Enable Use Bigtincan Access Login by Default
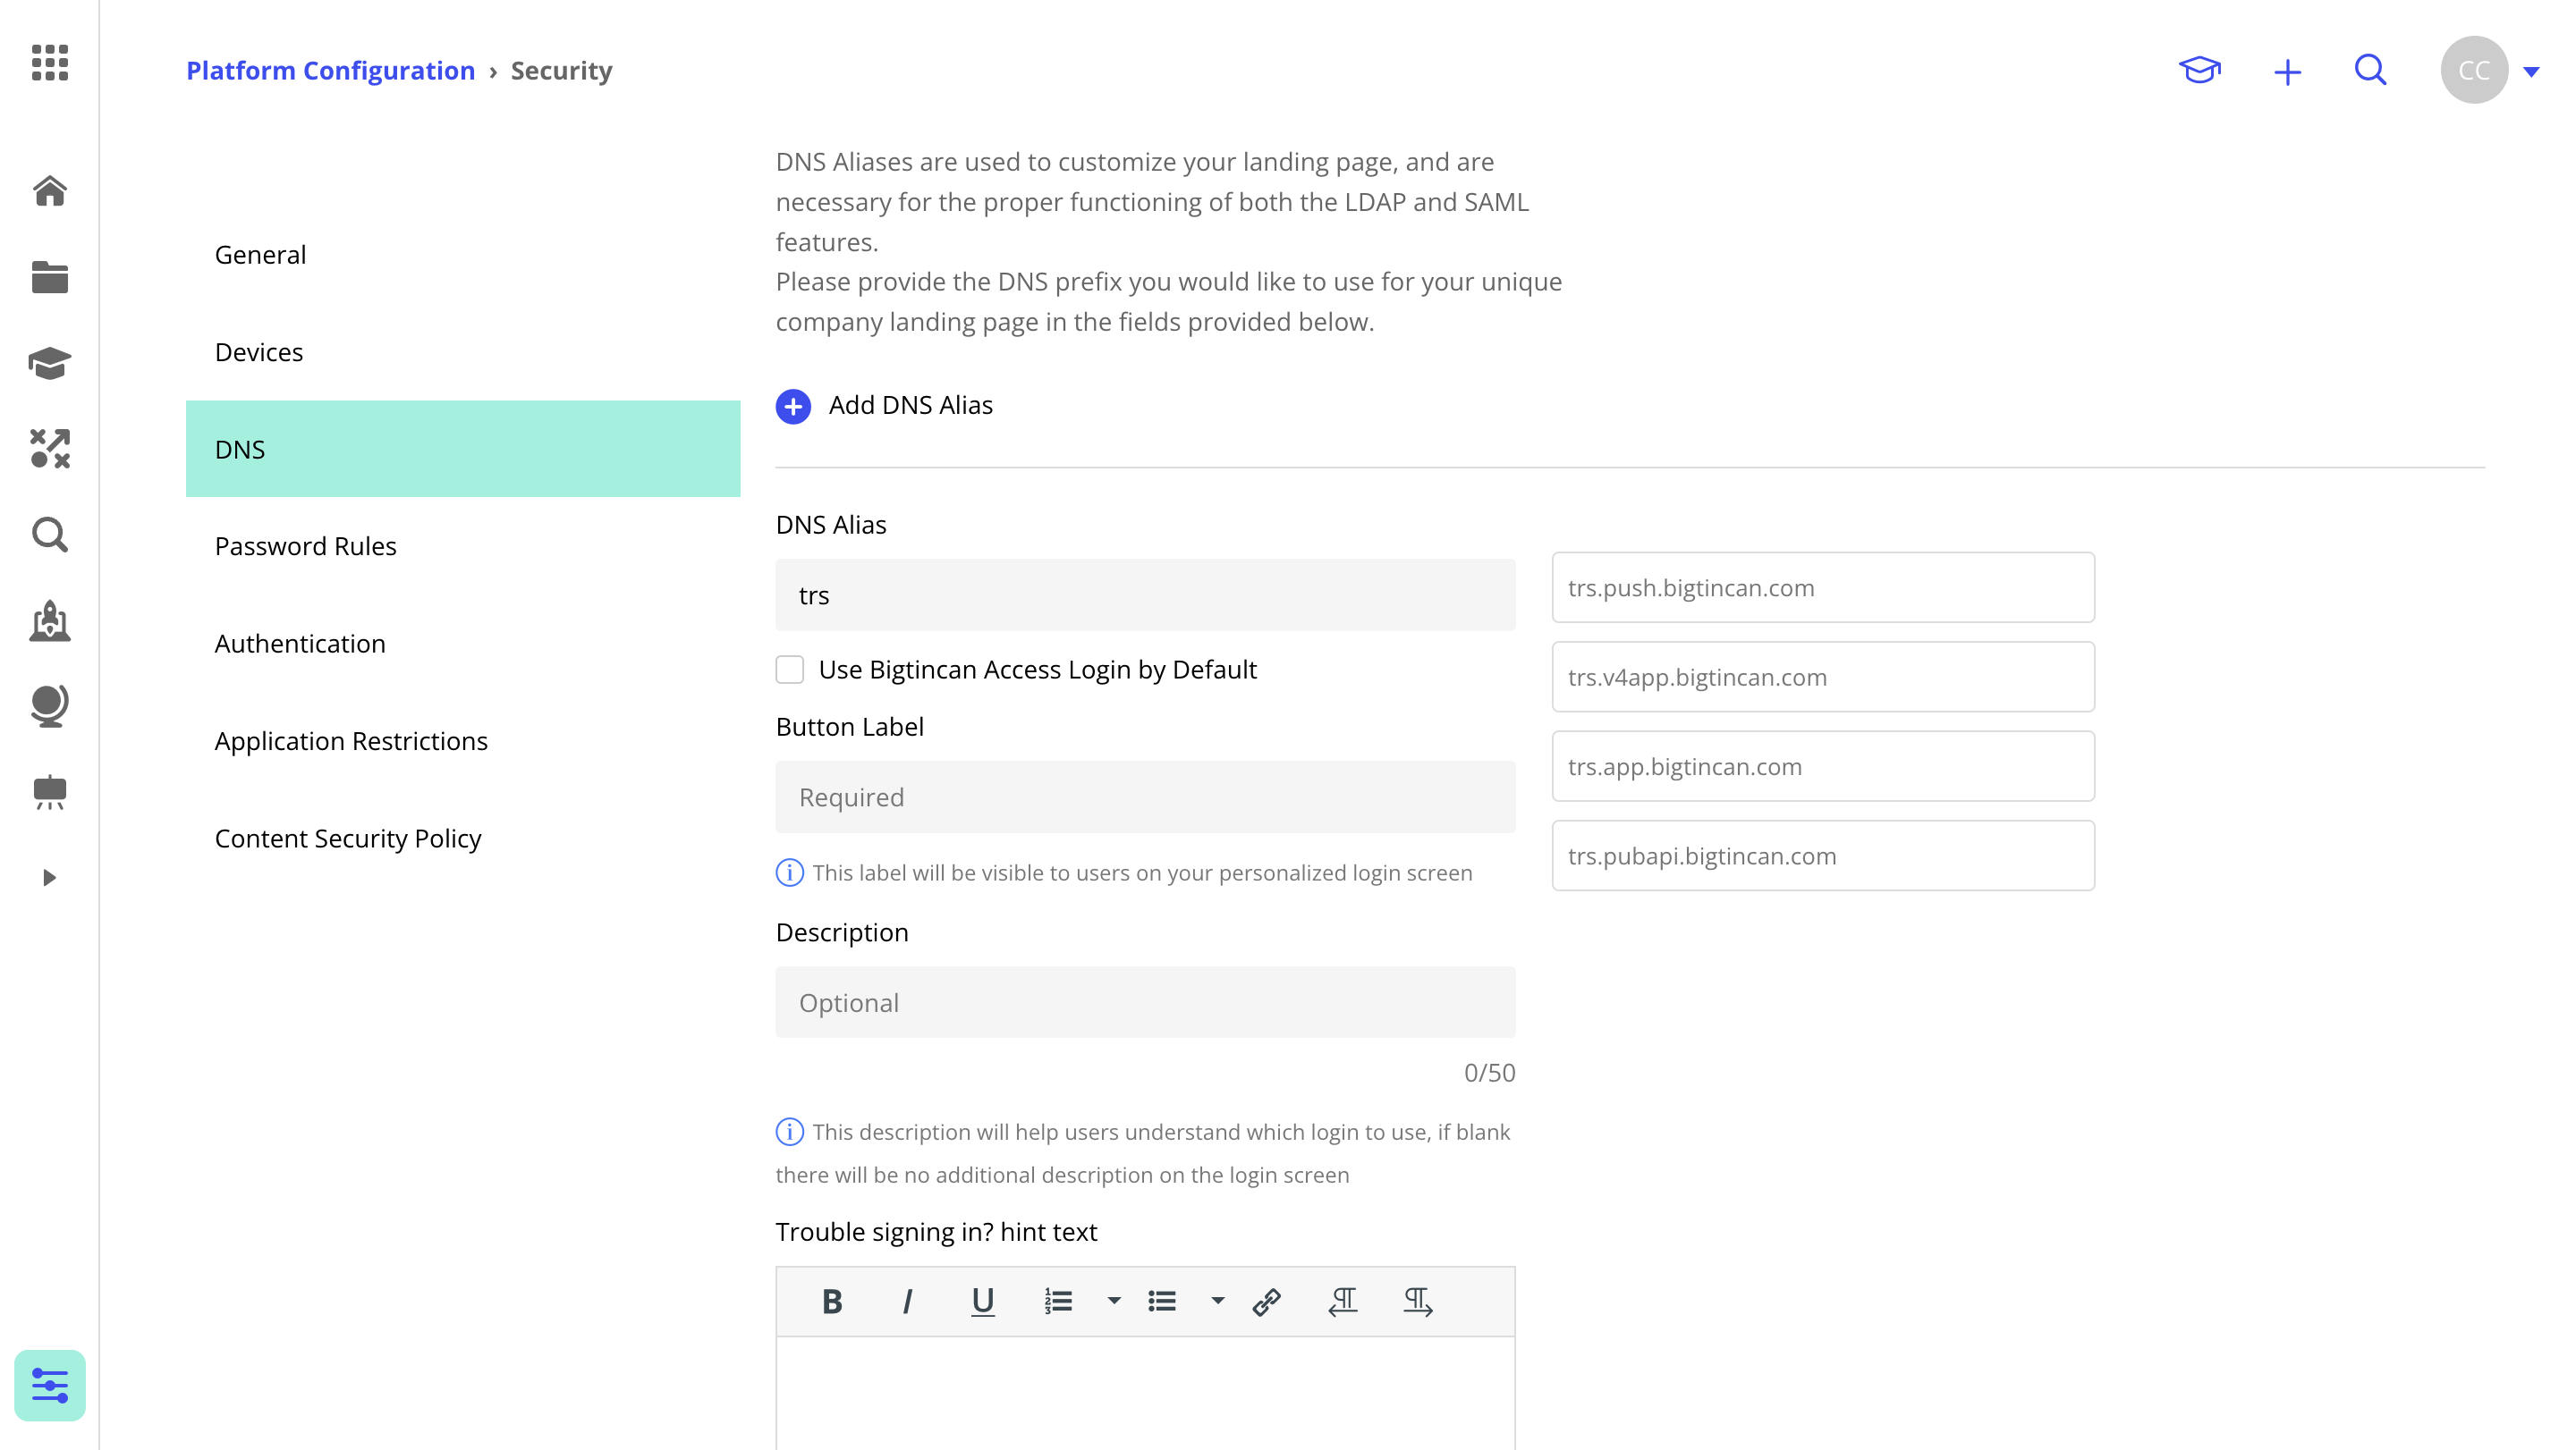This screenshot has height=1450, width=2576. [x=790, y=670]
